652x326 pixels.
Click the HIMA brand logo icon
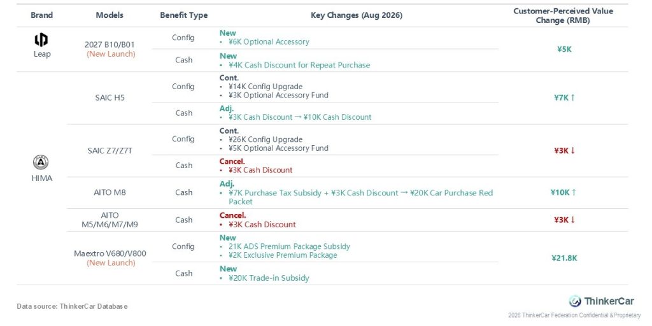41,162
